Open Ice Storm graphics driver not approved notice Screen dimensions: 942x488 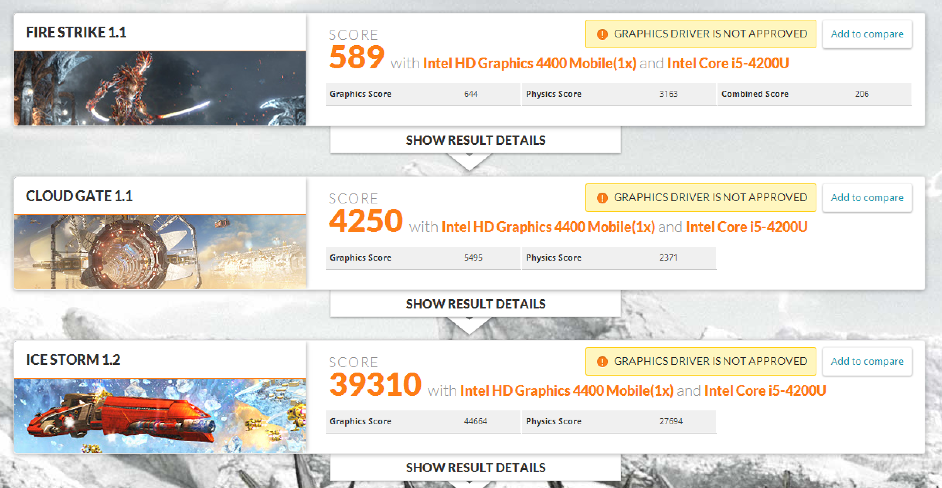pos(701,361)
